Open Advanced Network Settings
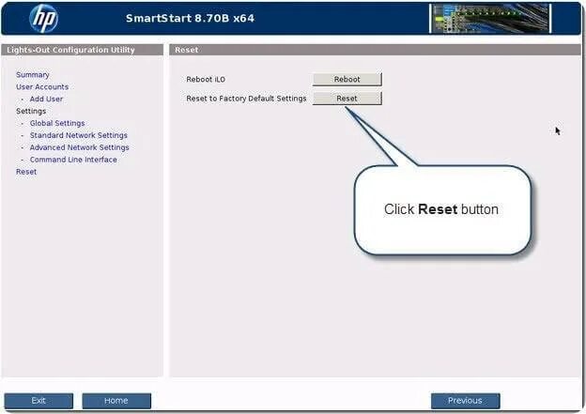Viewport: 586px width, 414px height. pyautogui.click(x=79, y=147)
